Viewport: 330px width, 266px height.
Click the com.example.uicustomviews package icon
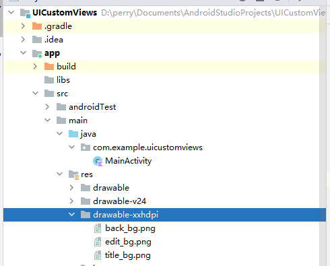click(x=86, y=147)
